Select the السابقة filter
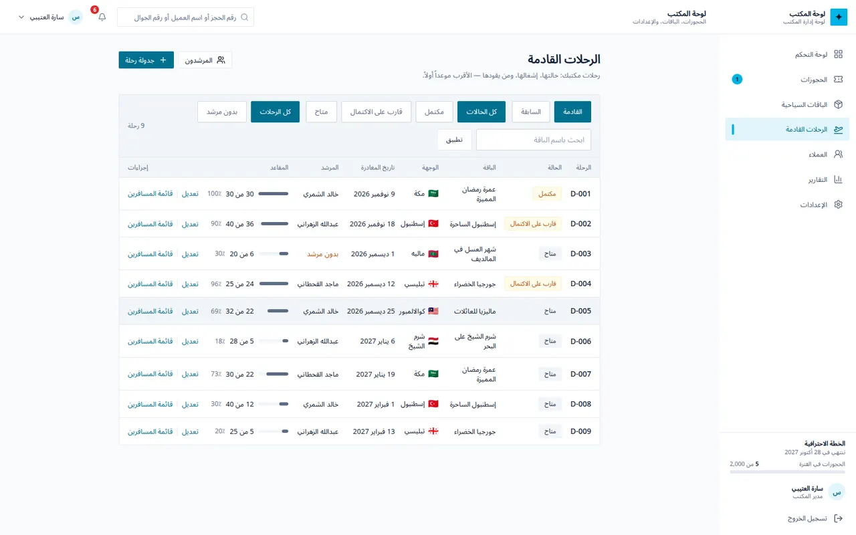Image resolution: width=856 pixels, height=535 pixels. pyautogui.click(x=531, y=112)
